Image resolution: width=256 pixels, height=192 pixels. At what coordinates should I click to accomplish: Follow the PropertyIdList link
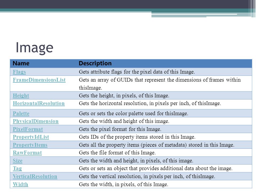click(31, 137)
